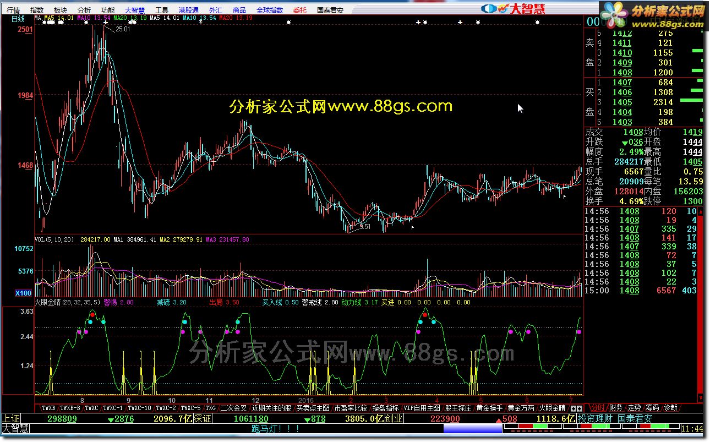
Task: Open the 功能 menu
Action: pyautogui.click(x=108, y=10)
